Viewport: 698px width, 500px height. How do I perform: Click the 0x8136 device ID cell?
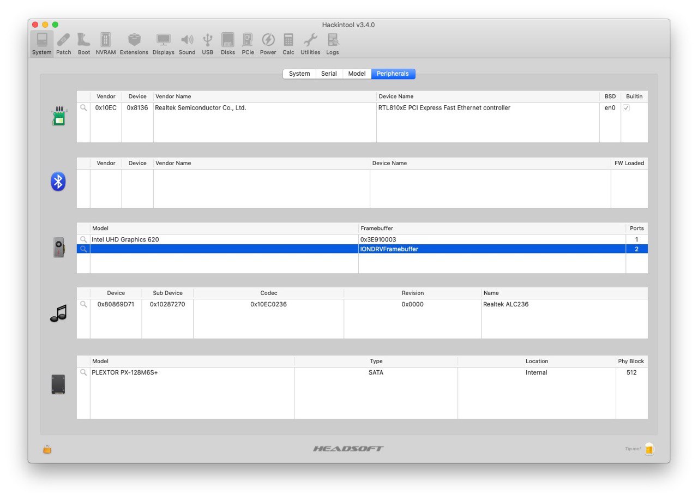click(x=137, y=108)
